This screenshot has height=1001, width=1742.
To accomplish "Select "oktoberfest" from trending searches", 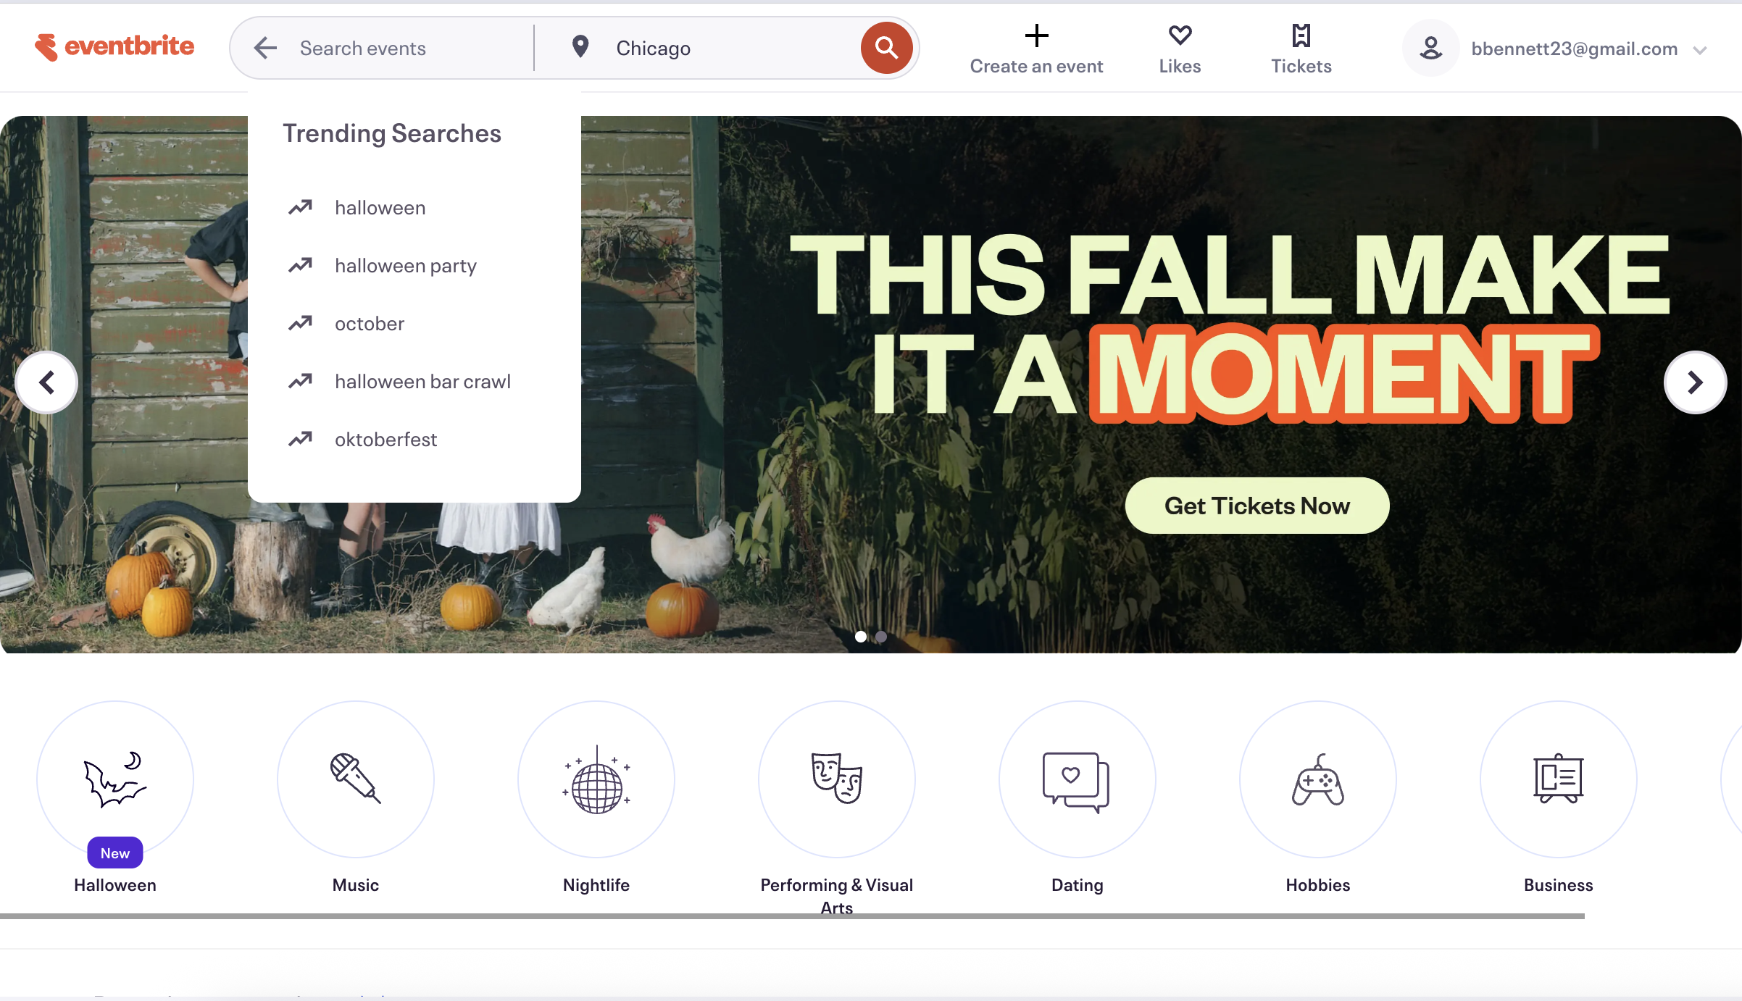I will 386,440.
